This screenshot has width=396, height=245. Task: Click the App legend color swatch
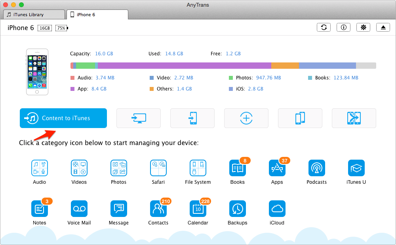click(72, 89)
